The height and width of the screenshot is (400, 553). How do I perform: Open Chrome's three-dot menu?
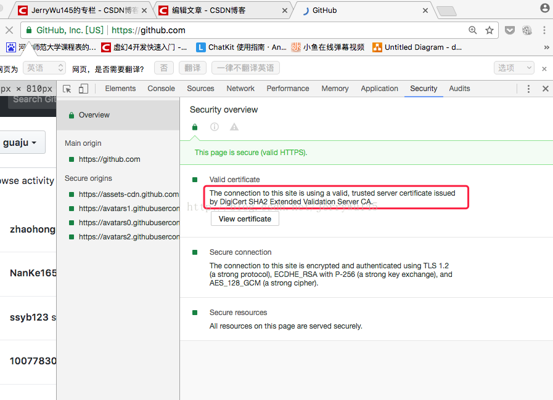[x=544, y=30]
